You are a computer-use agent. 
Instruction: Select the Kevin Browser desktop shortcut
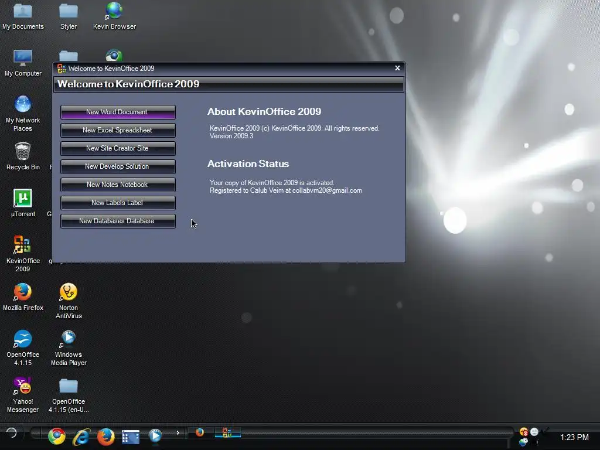point(114,16)
